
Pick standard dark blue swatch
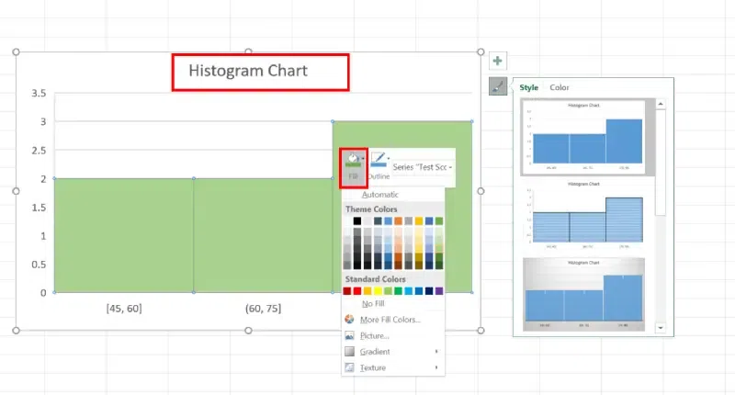[x=429, y=291]
